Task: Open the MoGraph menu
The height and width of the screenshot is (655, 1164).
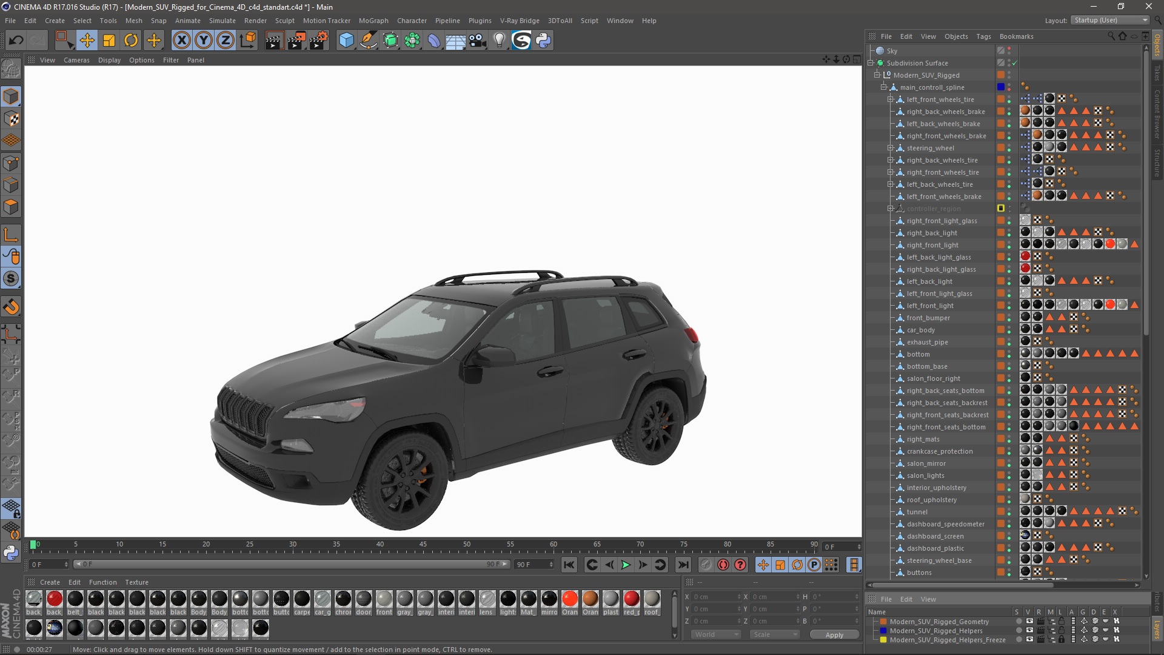Action: (x=373, y=21)
